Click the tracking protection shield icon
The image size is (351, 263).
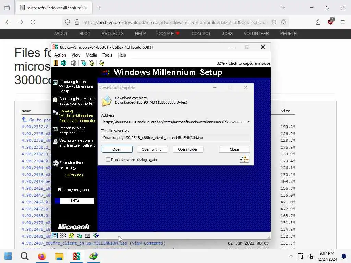(68, 22)
